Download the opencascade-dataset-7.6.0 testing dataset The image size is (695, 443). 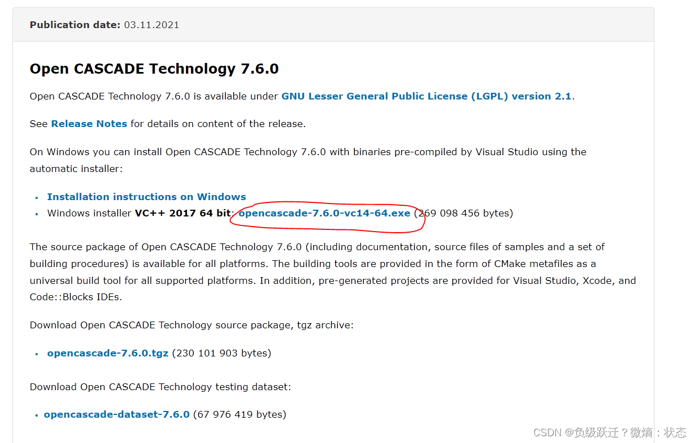(117, 414)
